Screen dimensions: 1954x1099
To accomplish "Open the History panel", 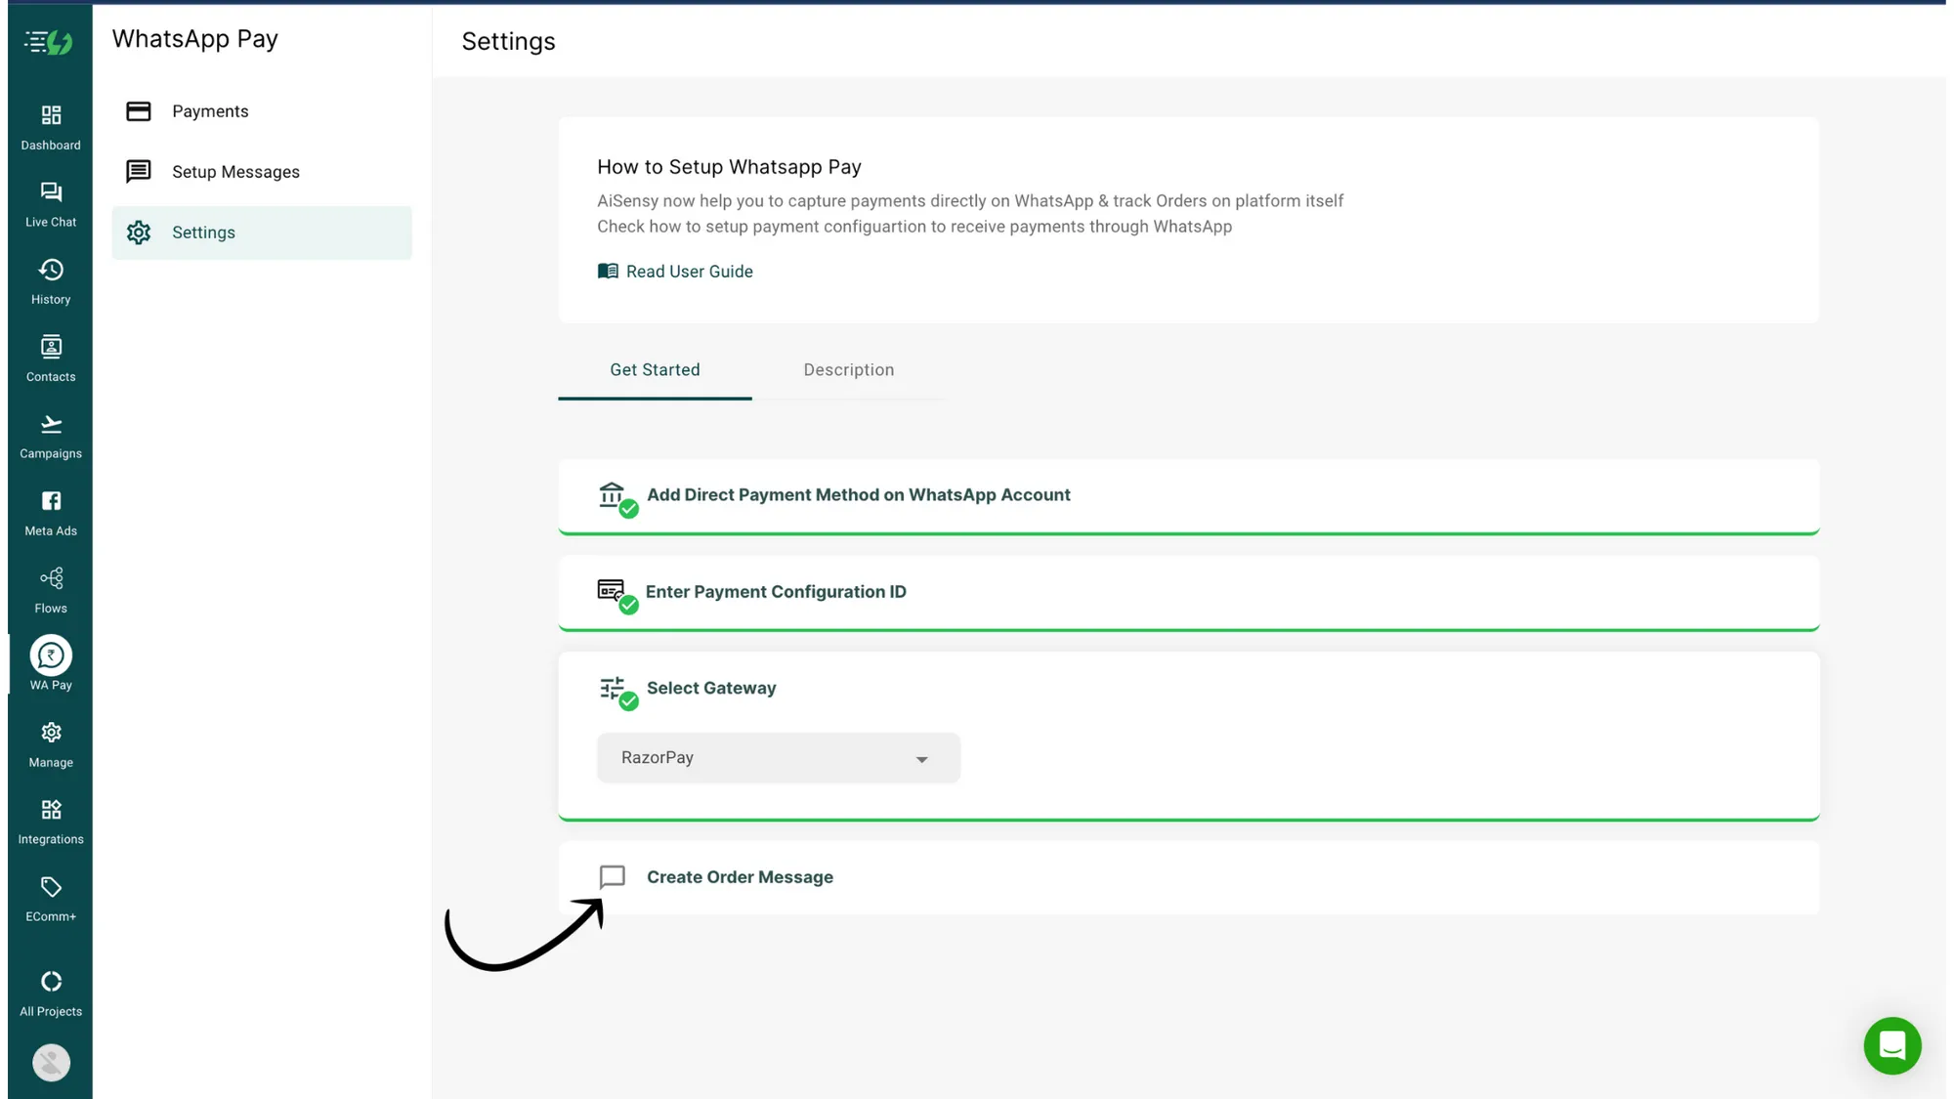I will tap(50, 278).
